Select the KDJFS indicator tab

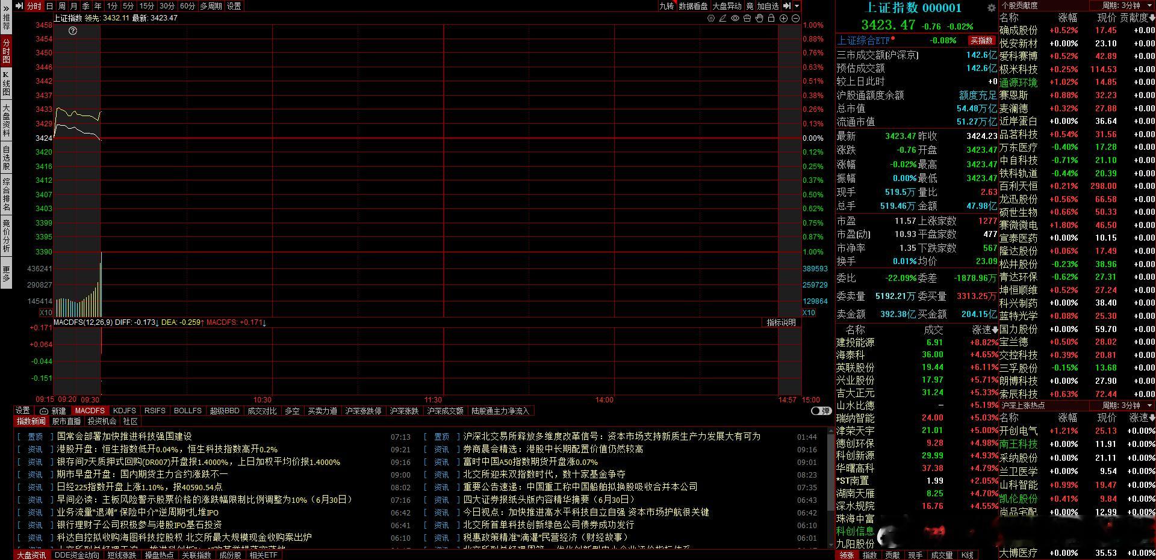point(125,411)
